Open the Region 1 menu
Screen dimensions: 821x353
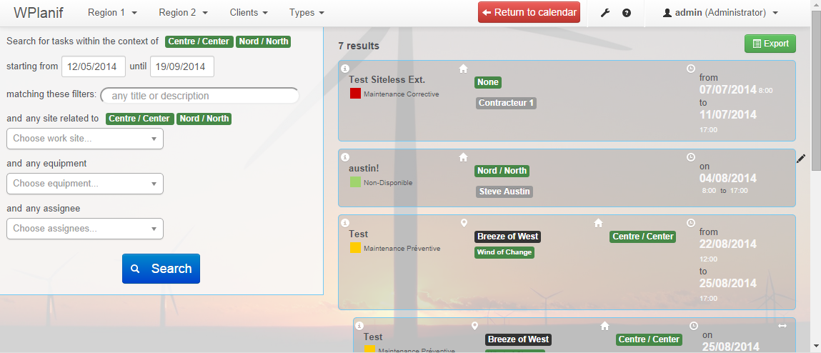pos(112,13)
